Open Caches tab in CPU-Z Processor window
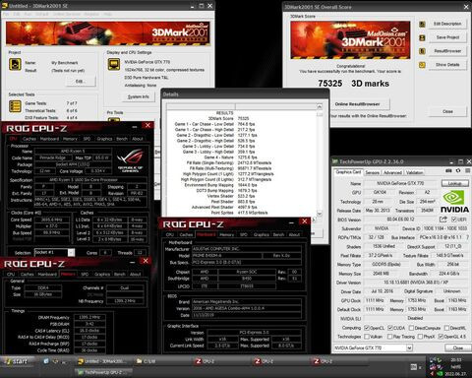Image resolution: width=472 pixels, height=378 pixels. point(29,139)
